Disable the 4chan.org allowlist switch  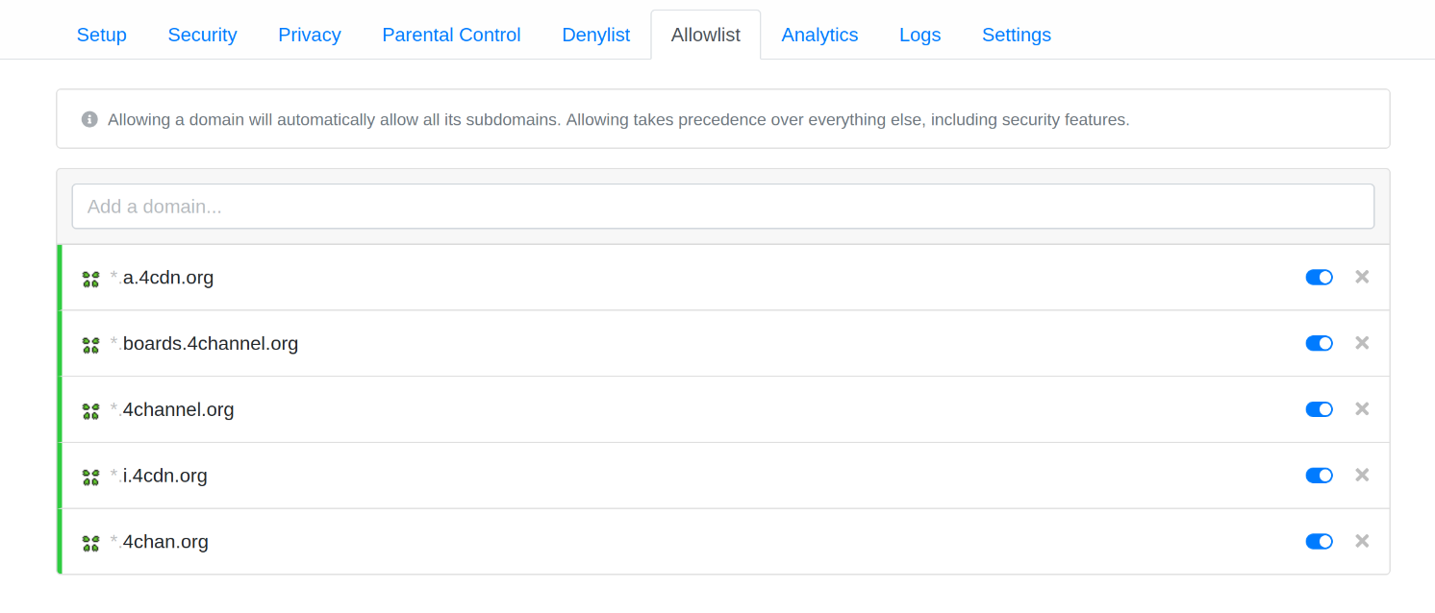(1319, 541)
